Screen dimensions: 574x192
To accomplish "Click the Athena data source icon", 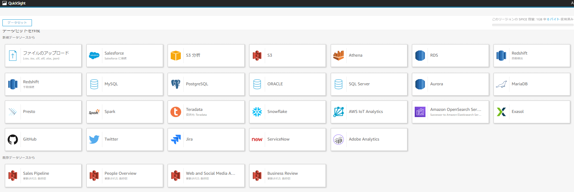I will pos(338,55).
